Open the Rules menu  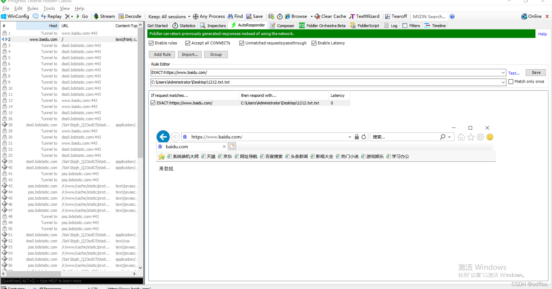pyautogui.click(x=33, y=8)
